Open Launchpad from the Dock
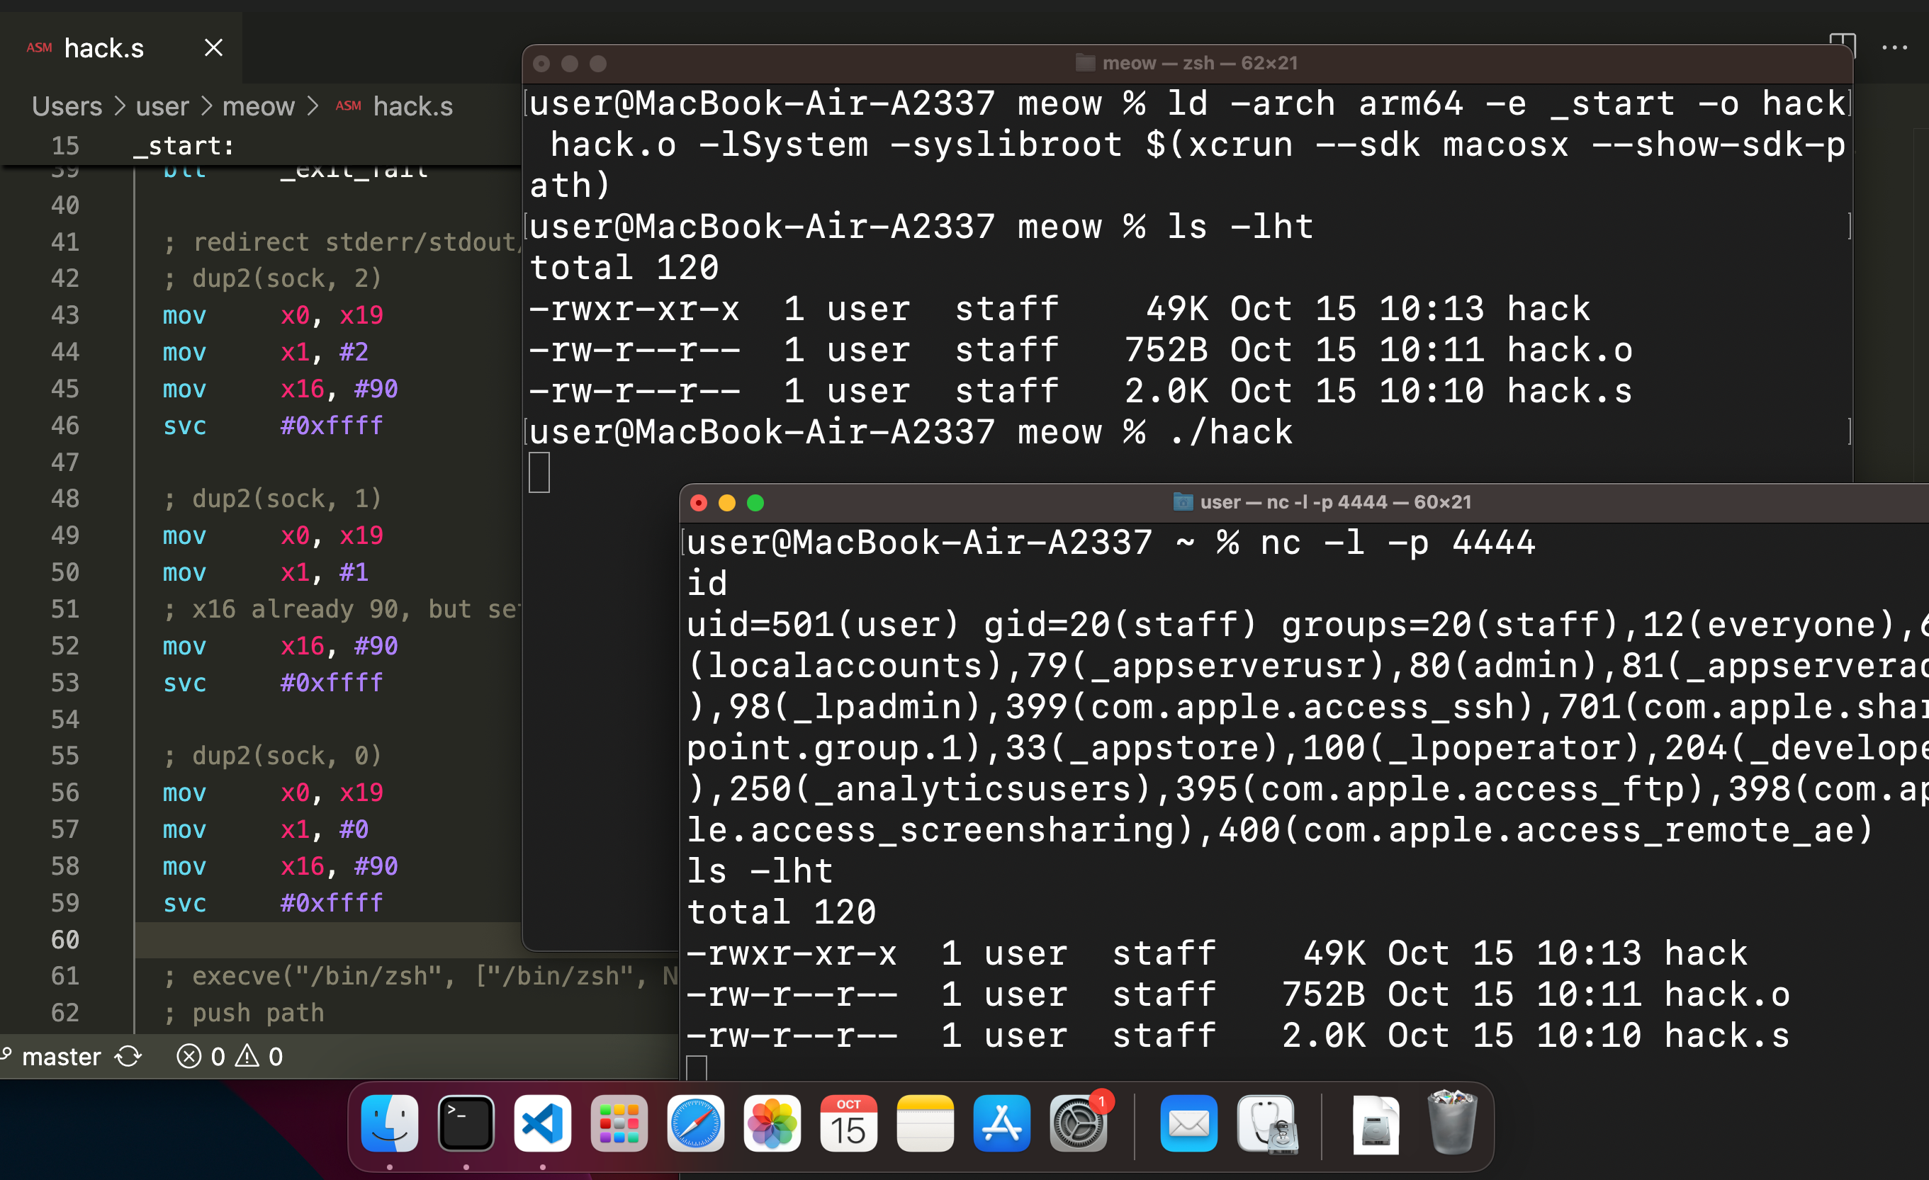Viewport: 1929px width, 1180px height. (619, 1125)
